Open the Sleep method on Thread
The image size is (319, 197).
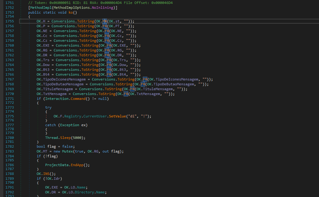click(x=66, y=138)
